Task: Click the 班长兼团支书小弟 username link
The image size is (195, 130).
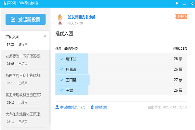Action: 82,17
